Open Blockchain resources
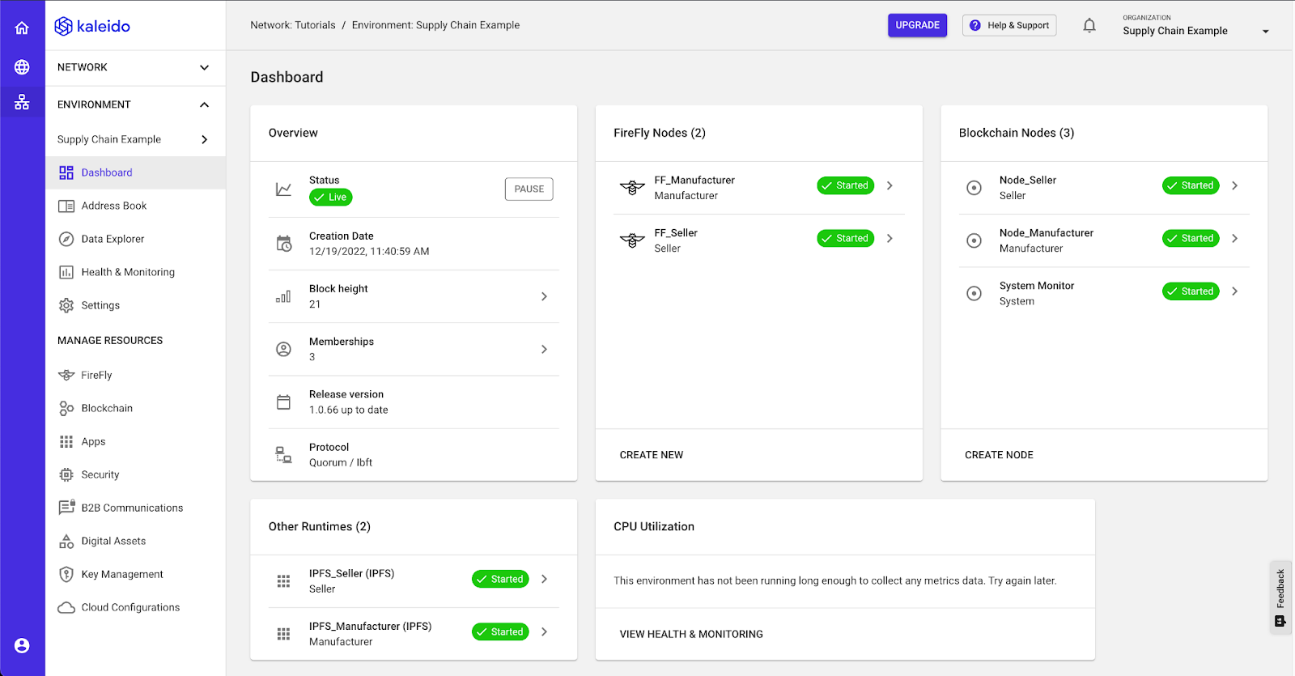The image size is (1295, 676). 135,408
